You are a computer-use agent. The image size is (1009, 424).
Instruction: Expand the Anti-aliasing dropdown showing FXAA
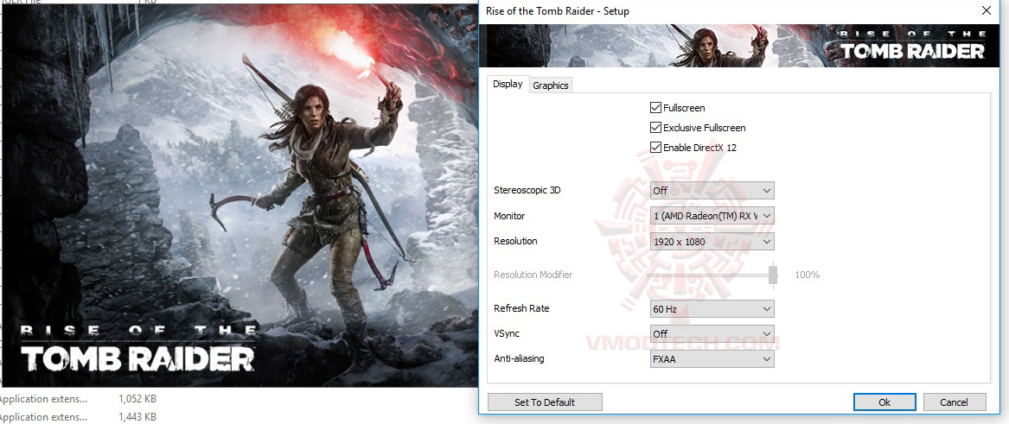pyautogui.click(x=712, y=359)
